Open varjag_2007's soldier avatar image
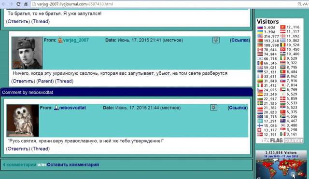309x179 pixels. click(27, 53)
